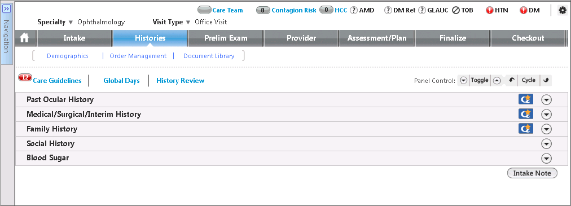The height and width of the screenshot is (206, 571).
Task: Click the Intake Note button
Action: coord(532,173)
